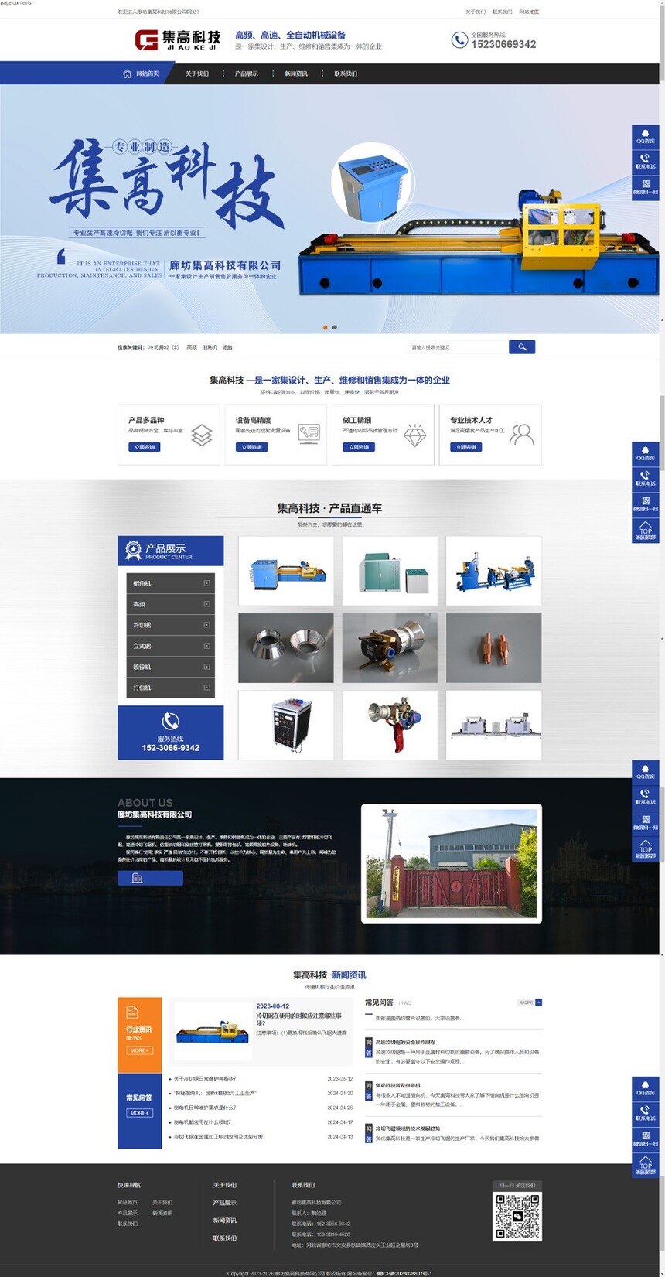
Task: Open 新闻资讯 in the main navigation
Action: [296, 73]
